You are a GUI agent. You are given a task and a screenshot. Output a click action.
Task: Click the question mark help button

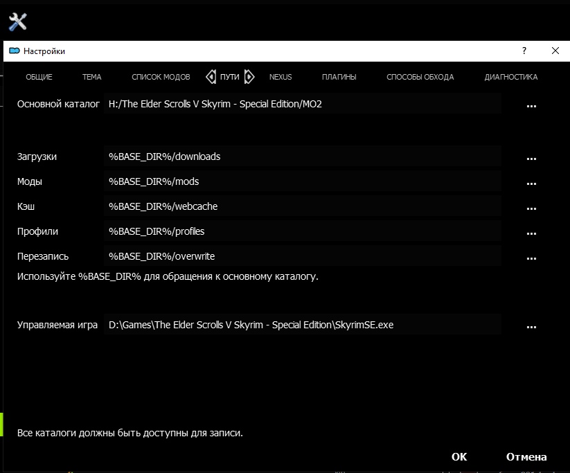(x=524, y=51)
